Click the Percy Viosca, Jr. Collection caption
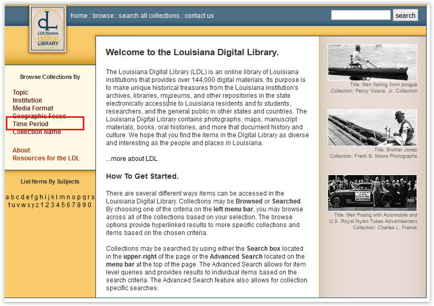434x306 pixels. click(374, 91)
